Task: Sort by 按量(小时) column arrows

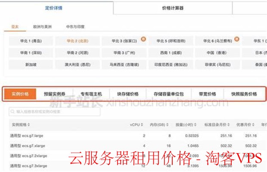Action: 195,125
